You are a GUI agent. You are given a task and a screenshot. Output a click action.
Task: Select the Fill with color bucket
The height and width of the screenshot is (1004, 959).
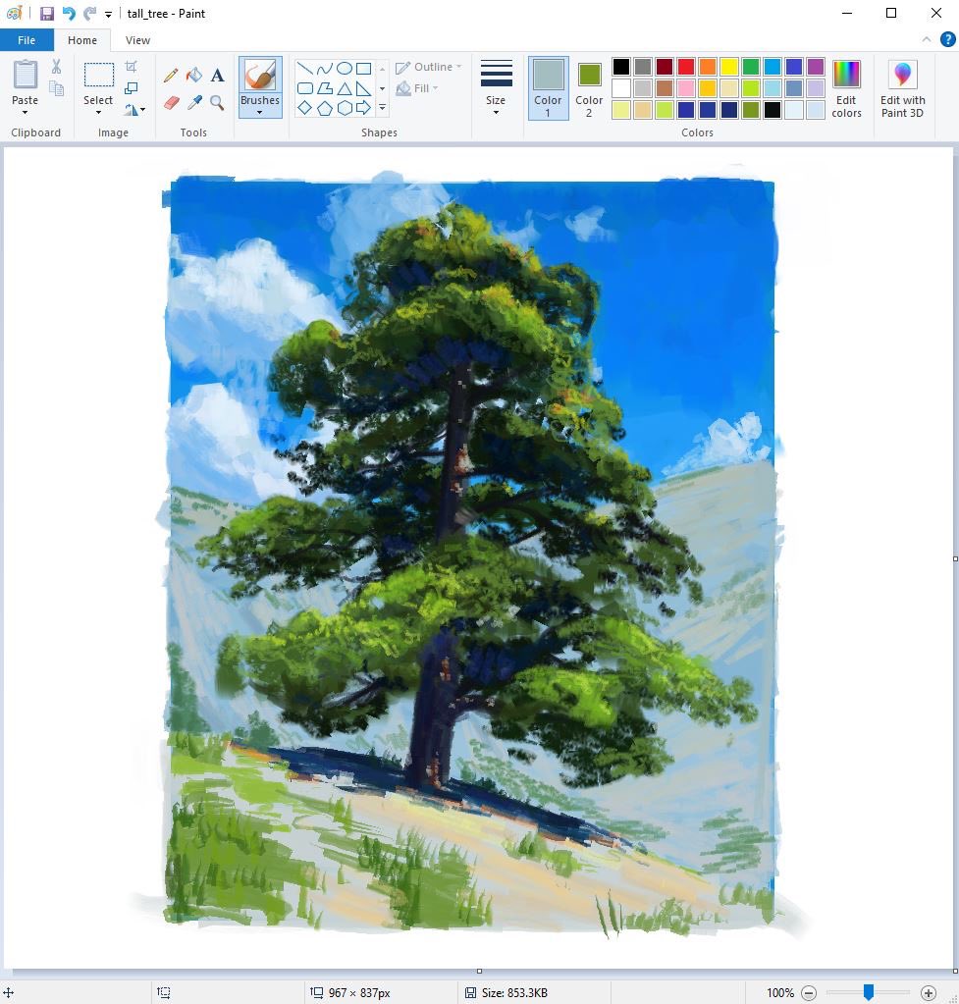(x=194, y=76)
